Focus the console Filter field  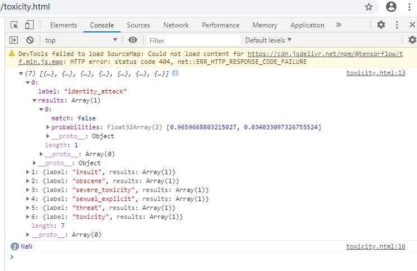point(193,40)
